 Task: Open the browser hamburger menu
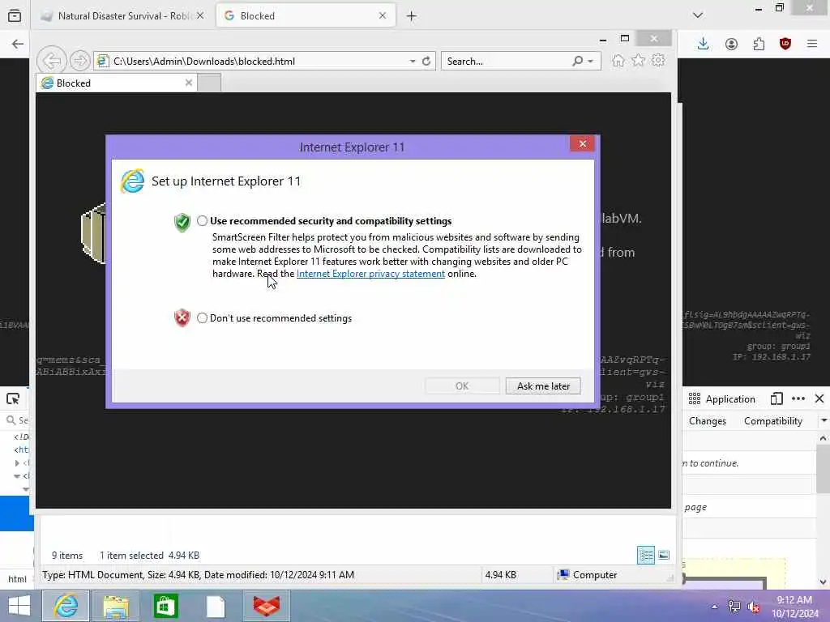(x=812, y=44)
